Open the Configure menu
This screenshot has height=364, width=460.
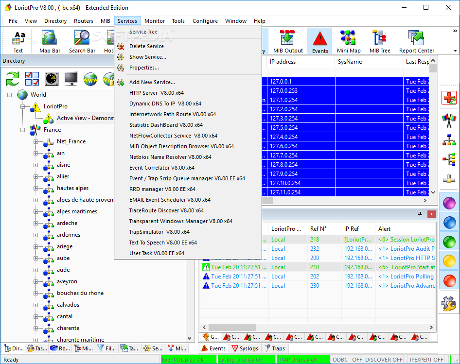tap(205, 21)
